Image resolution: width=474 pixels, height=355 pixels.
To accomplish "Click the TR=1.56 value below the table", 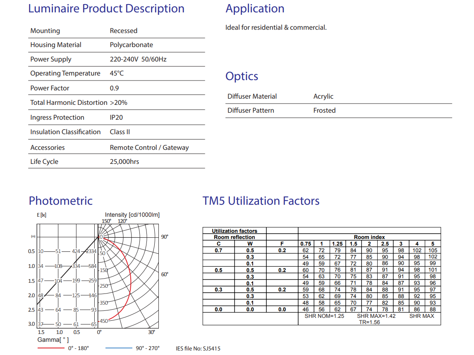I will tap(369, 322).
